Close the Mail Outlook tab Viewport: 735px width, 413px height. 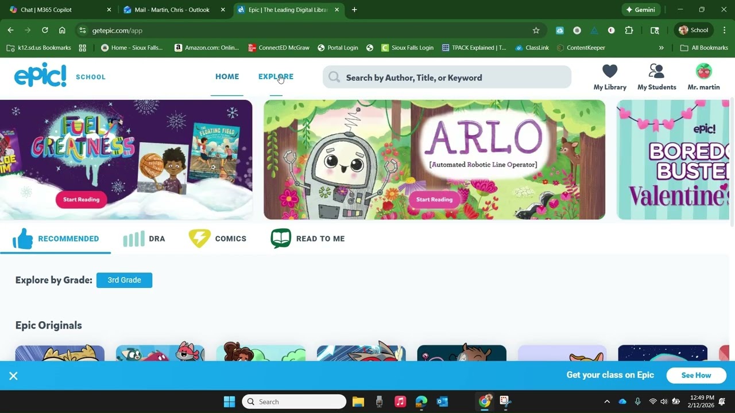pyautogui.click(x=223, y=10)
